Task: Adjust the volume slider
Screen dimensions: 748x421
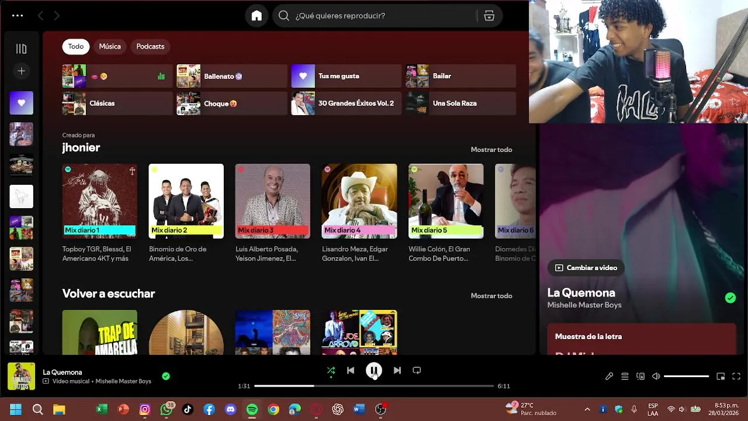Action: point(687,377)
